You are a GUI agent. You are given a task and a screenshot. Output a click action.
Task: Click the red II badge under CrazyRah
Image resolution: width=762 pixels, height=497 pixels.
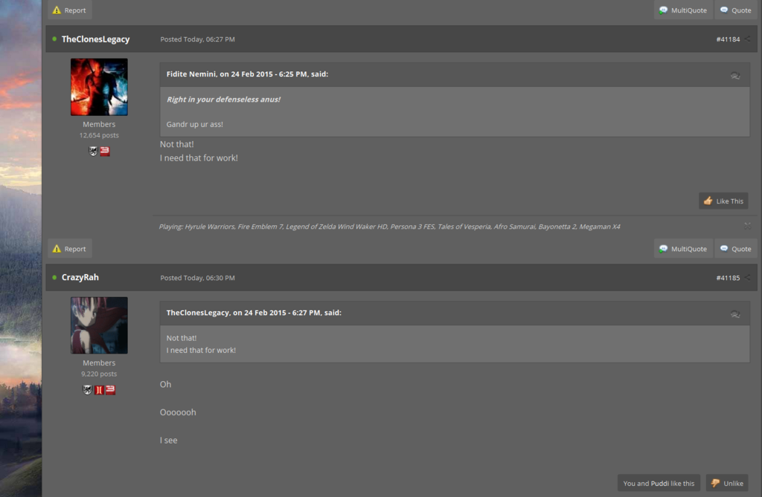99,389
